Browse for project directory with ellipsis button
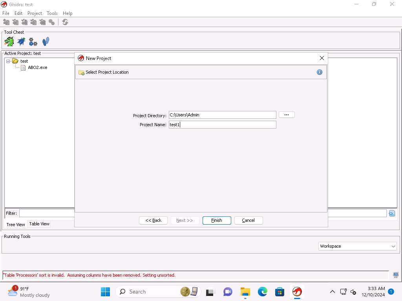This screenshot has width=402, height=301. tap(287, 115)
